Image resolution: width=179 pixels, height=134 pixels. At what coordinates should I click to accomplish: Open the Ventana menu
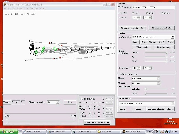click(x=24, y=8)
